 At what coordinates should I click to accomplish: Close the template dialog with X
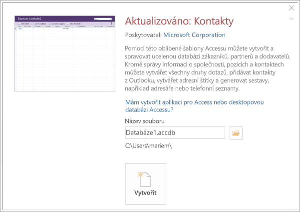click(291, 7)
